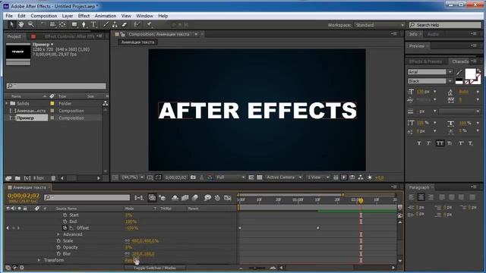Click the composition mini-flowchart icon in timeline
Image resolution: width=486 pixels, height=273 pixels.
(139, 197)
